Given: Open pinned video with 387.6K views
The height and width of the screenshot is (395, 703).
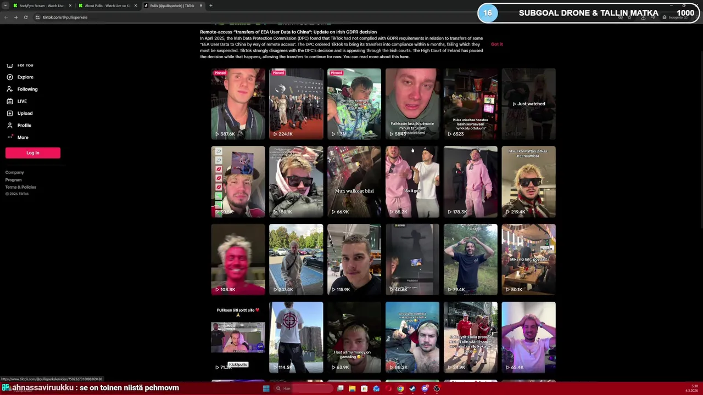Looking at the screenshot, I should [238, 103].
